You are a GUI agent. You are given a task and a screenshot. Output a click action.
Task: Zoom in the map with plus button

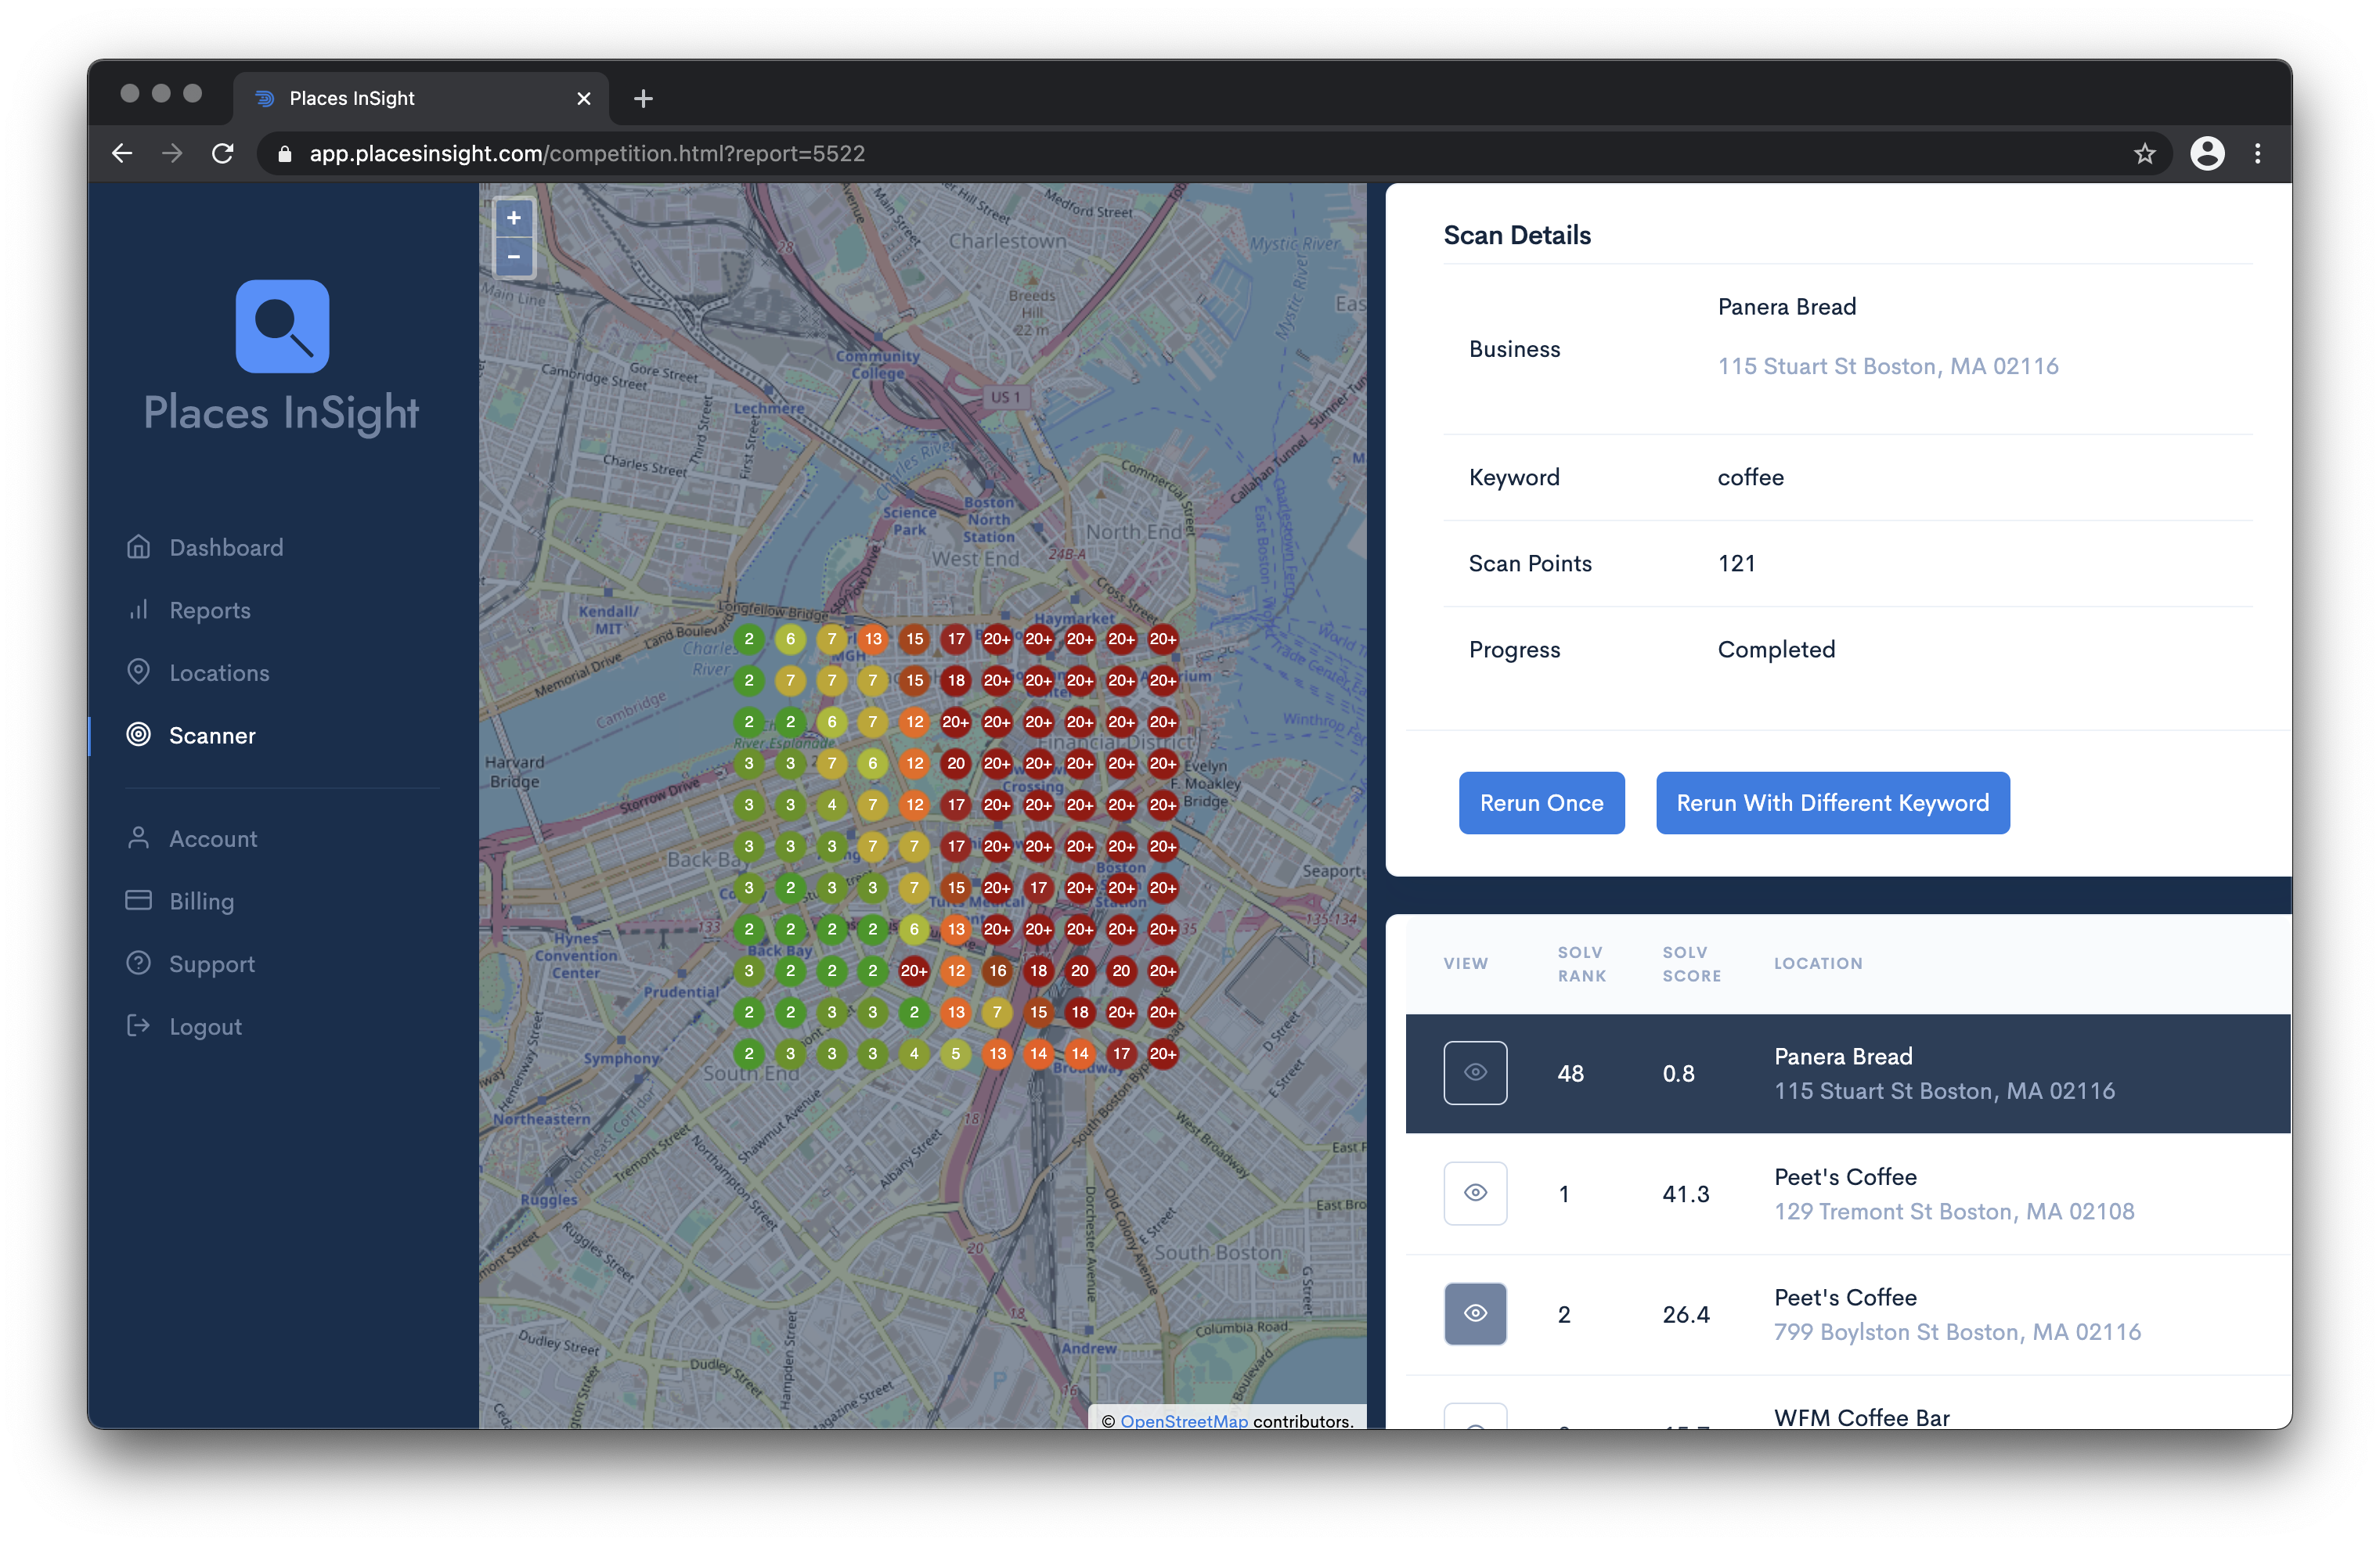[x=514, y=218]
